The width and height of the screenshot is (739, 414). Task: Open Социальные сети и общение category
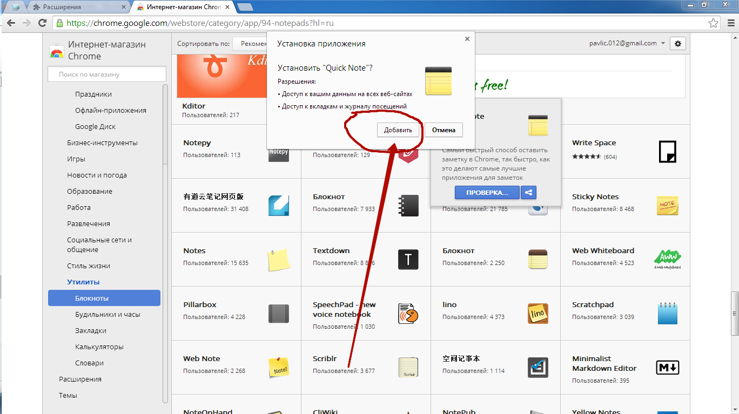(x=99, y=245)
